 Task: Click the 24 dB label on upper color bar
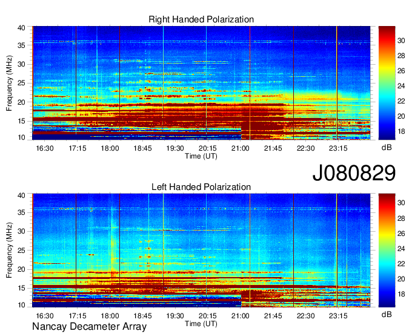coord(401,86)
